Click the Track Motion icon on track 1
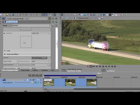This screenshot has height=105, width=140. point(27,80)
